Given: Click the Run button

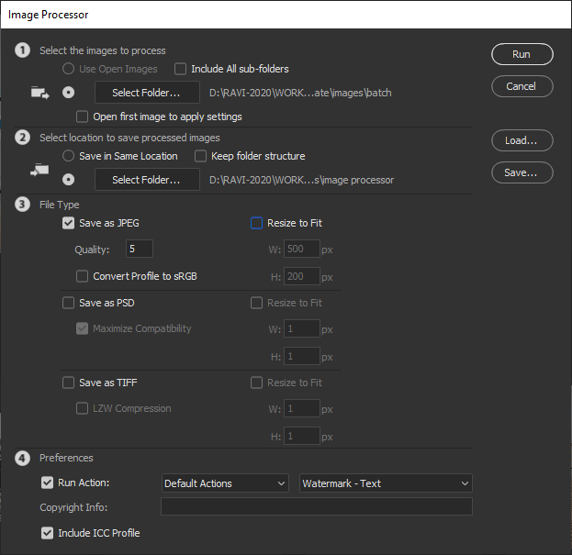Looking at the screenshot, I should [522, 54].
